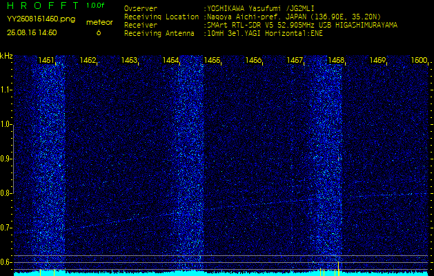Click the Receiving Antenna label
The height and width of the screenshot is (276, 434).
tap(159, 34)
